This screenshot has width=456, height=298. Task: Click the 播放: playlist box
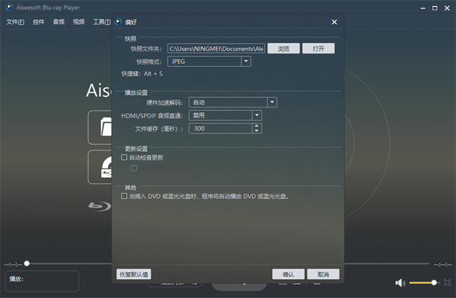tap(42, 281)
